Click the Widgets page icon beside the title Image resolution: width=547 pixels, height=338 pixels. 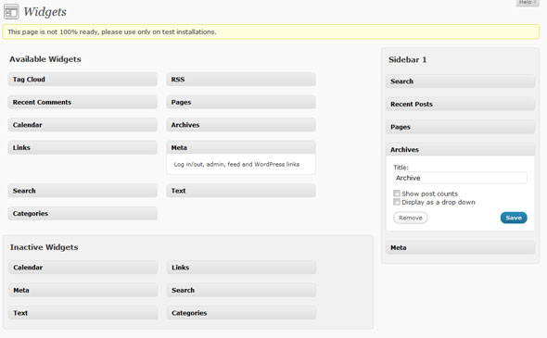tap(11, 12)
